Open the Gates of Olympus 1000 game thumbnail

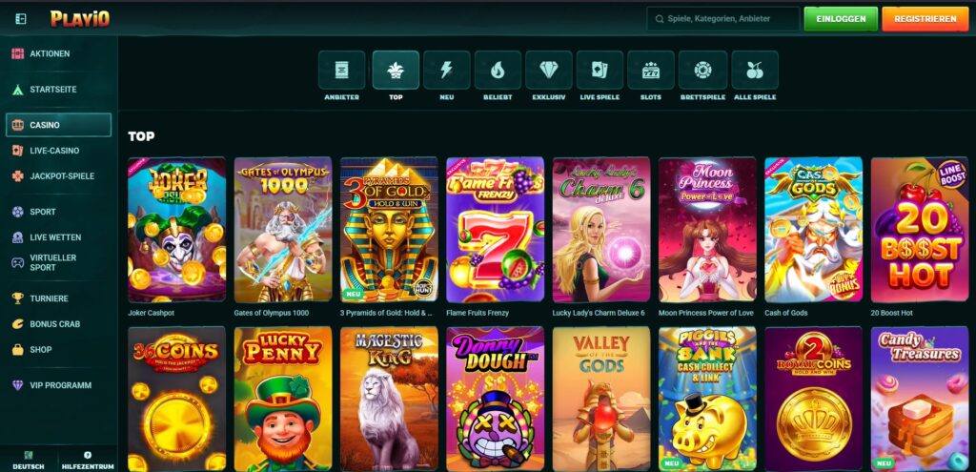click(283, 229)
